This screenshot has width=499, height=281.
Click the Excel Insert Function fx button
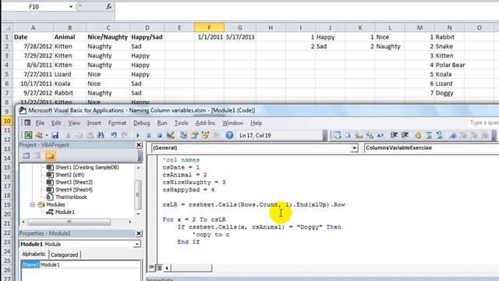(x=108, y=7)
